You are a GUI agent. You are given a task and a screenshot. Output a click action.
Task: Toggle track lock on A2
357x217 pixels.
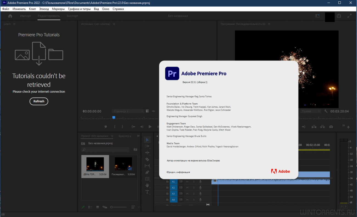tap(167, 187)
